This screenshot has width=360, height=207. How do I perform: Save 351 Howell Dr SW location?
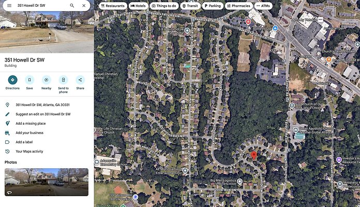(29, 80)
